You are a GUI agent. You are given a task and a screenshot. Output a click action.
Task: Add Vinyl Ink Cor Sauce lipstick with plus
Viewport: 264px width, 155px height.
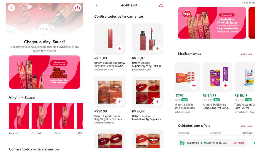pyautogui.click(x=120, y=102)
